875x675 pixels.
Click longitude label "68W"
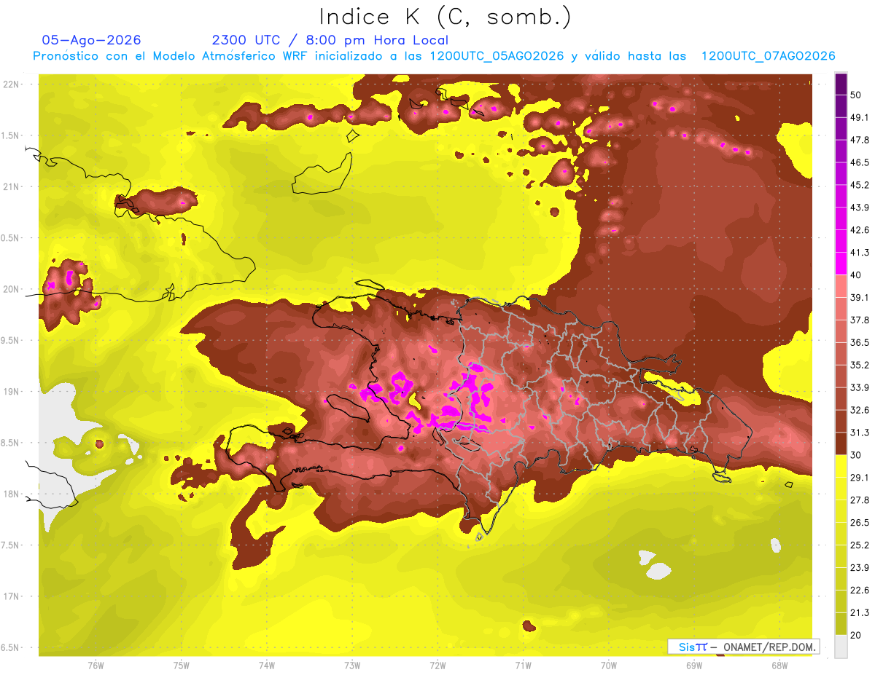tap(779, 666)
